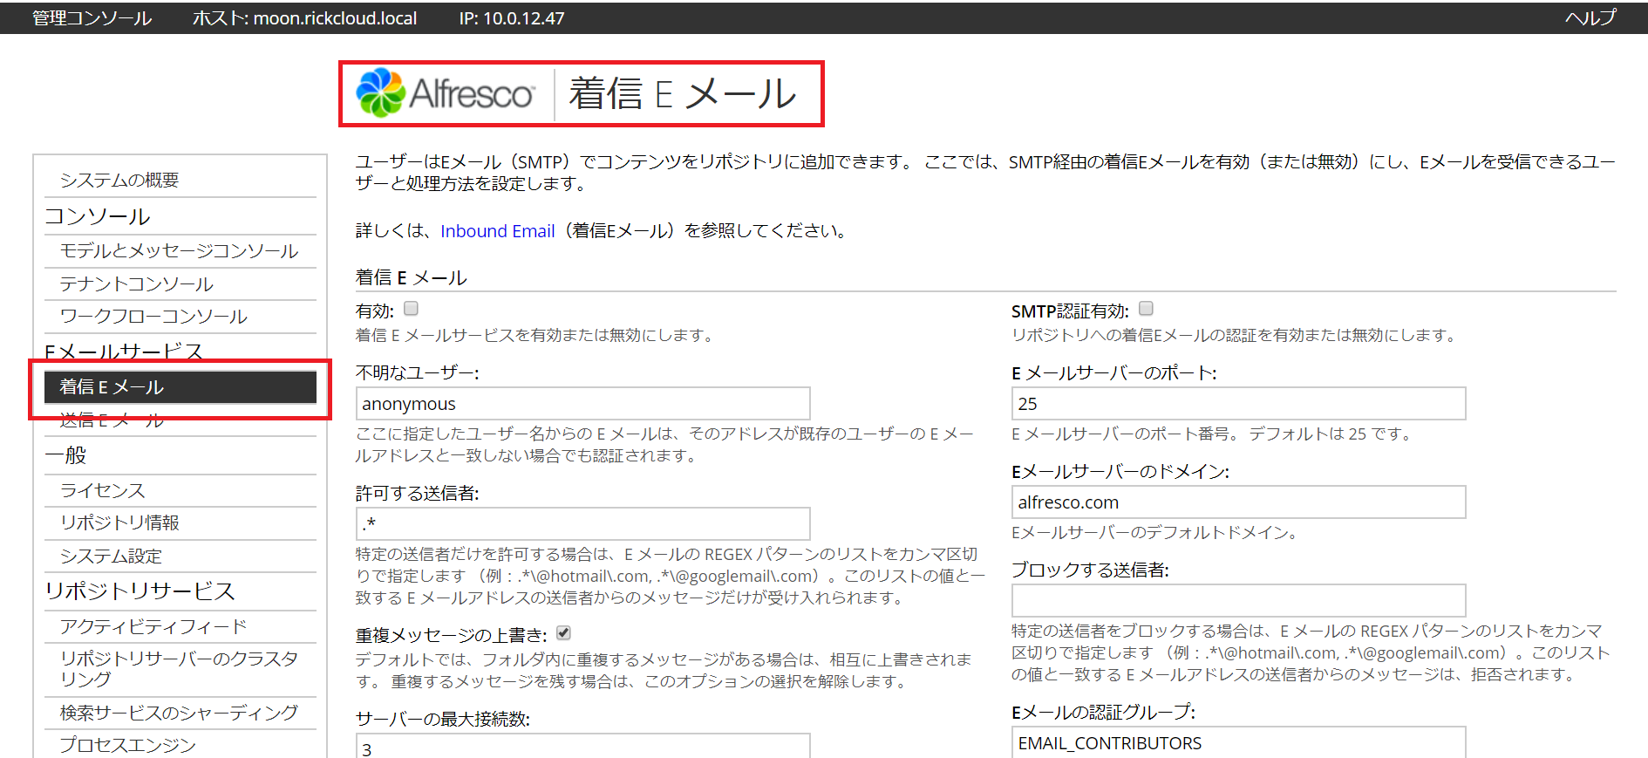The height and width of the screenshot is (758, 1648).
Task: Open 検索サービスのシャーディング page
Action: (x=180, y=713)
